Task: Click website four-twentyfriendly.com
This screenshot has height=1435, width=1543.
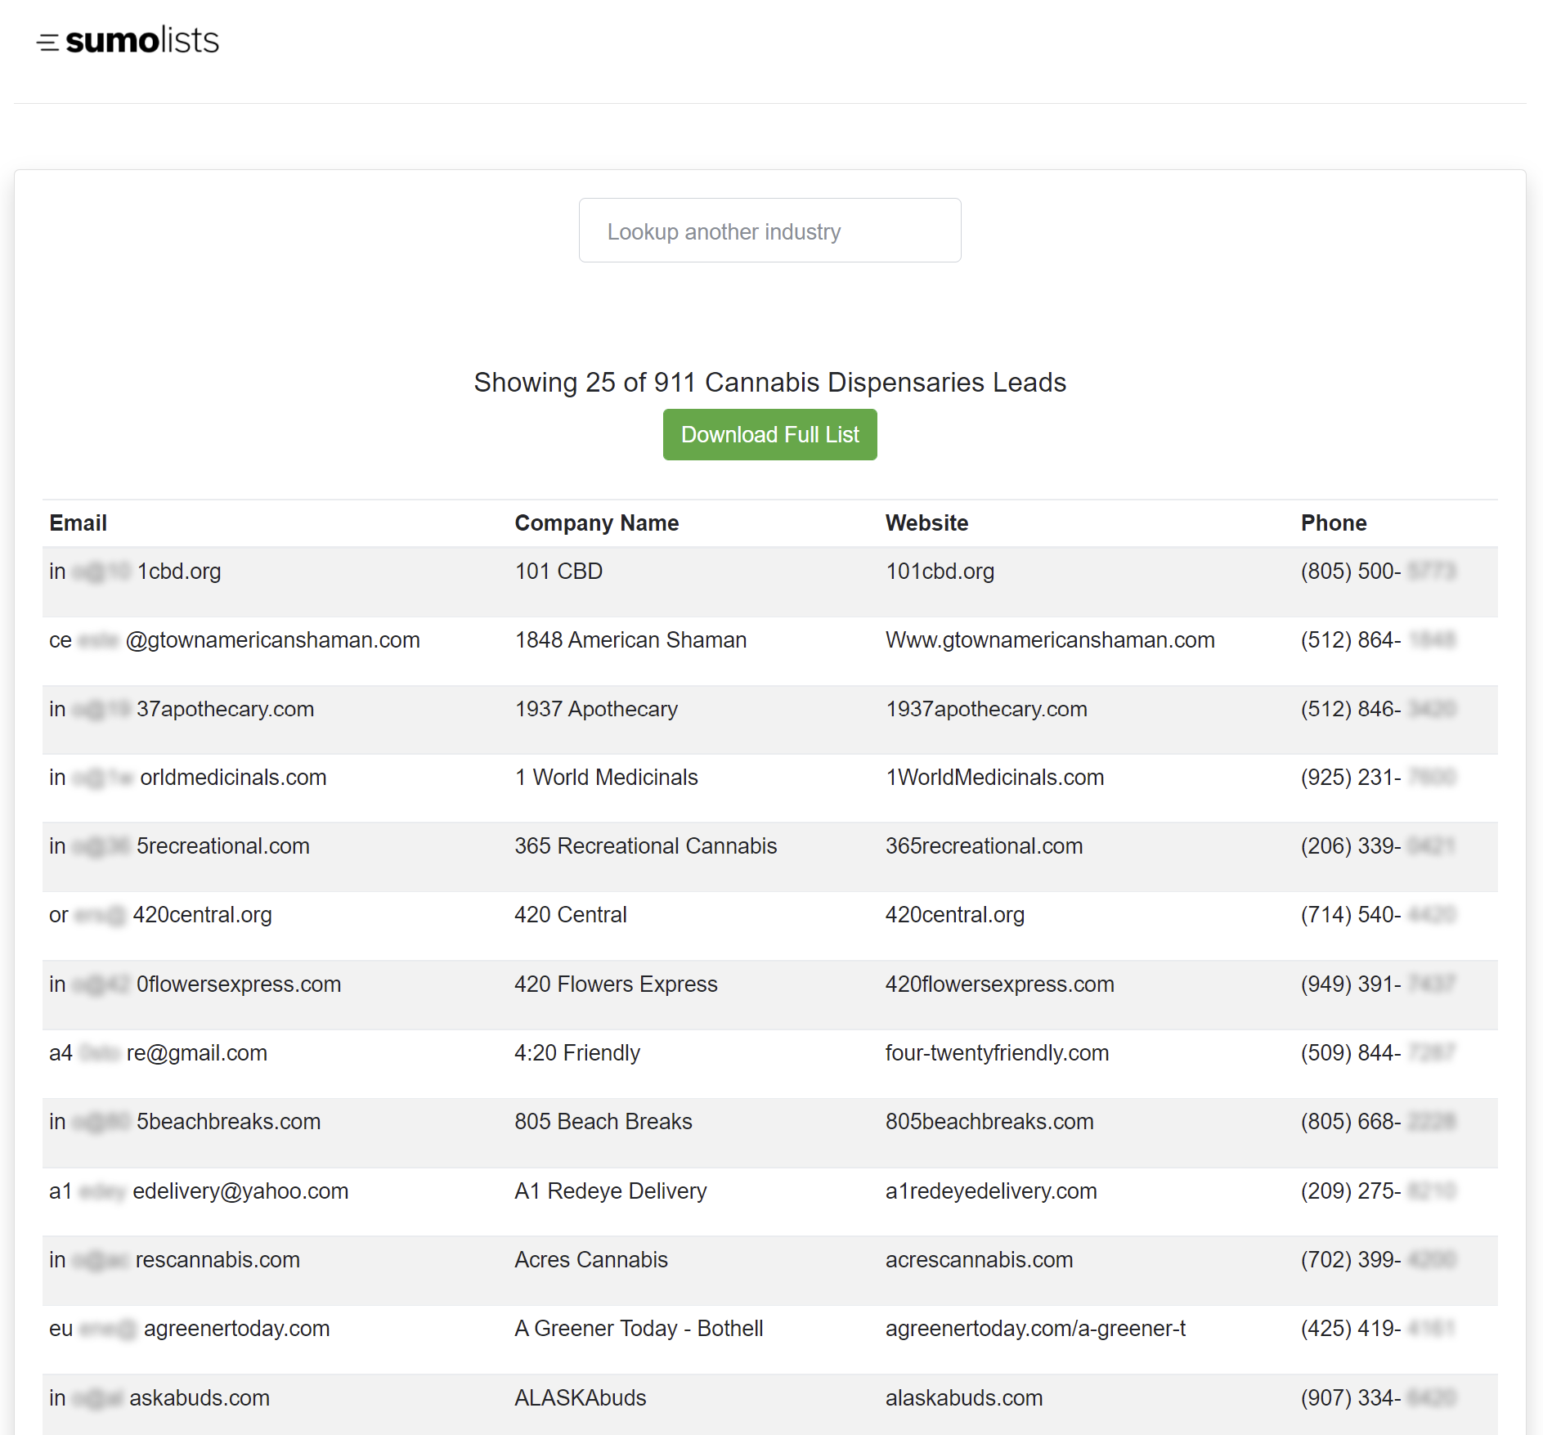Action: click(997, 1053)
